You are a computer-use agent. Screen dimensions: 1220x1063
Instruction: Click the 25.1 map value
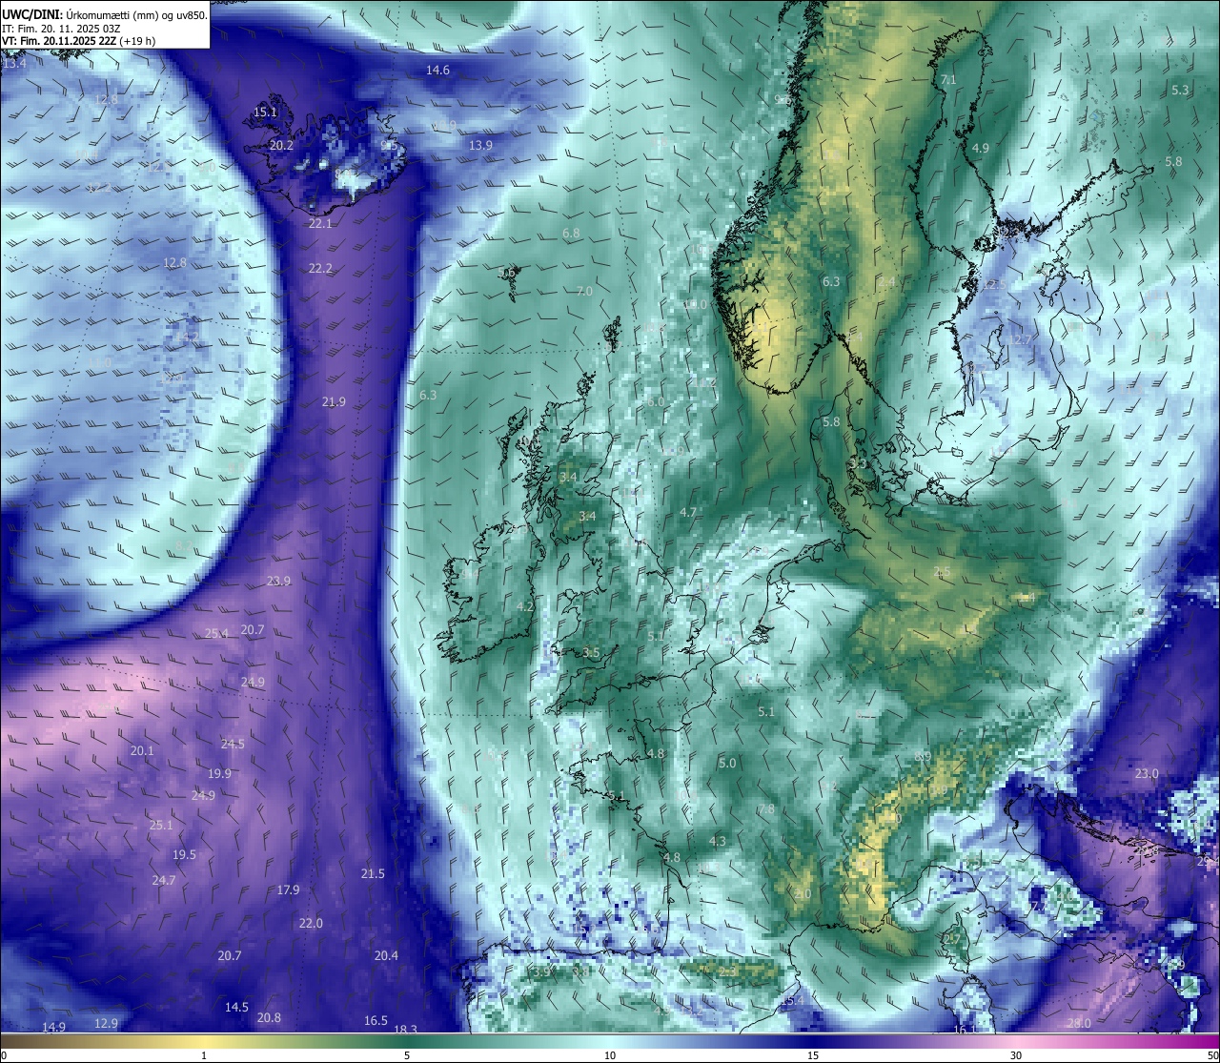(x=161, y=826)
